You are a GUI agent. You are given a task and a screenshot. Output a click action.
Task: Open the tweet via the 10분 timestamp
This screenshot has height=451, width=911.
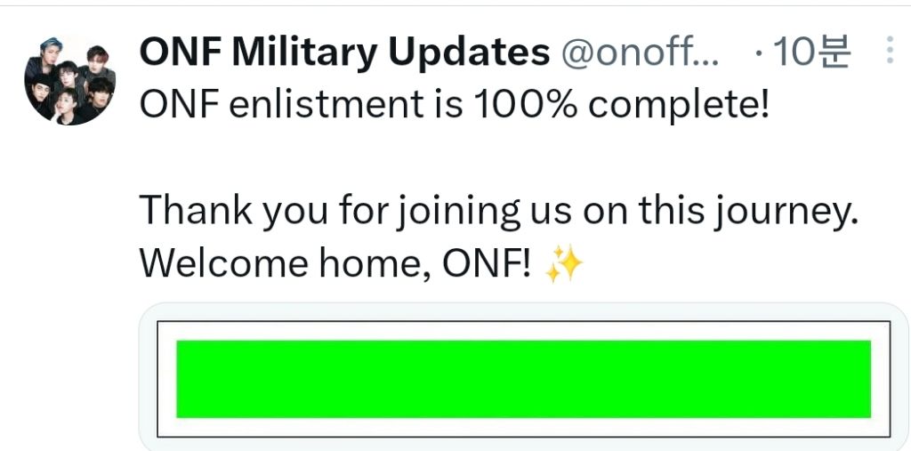point(812,53)
